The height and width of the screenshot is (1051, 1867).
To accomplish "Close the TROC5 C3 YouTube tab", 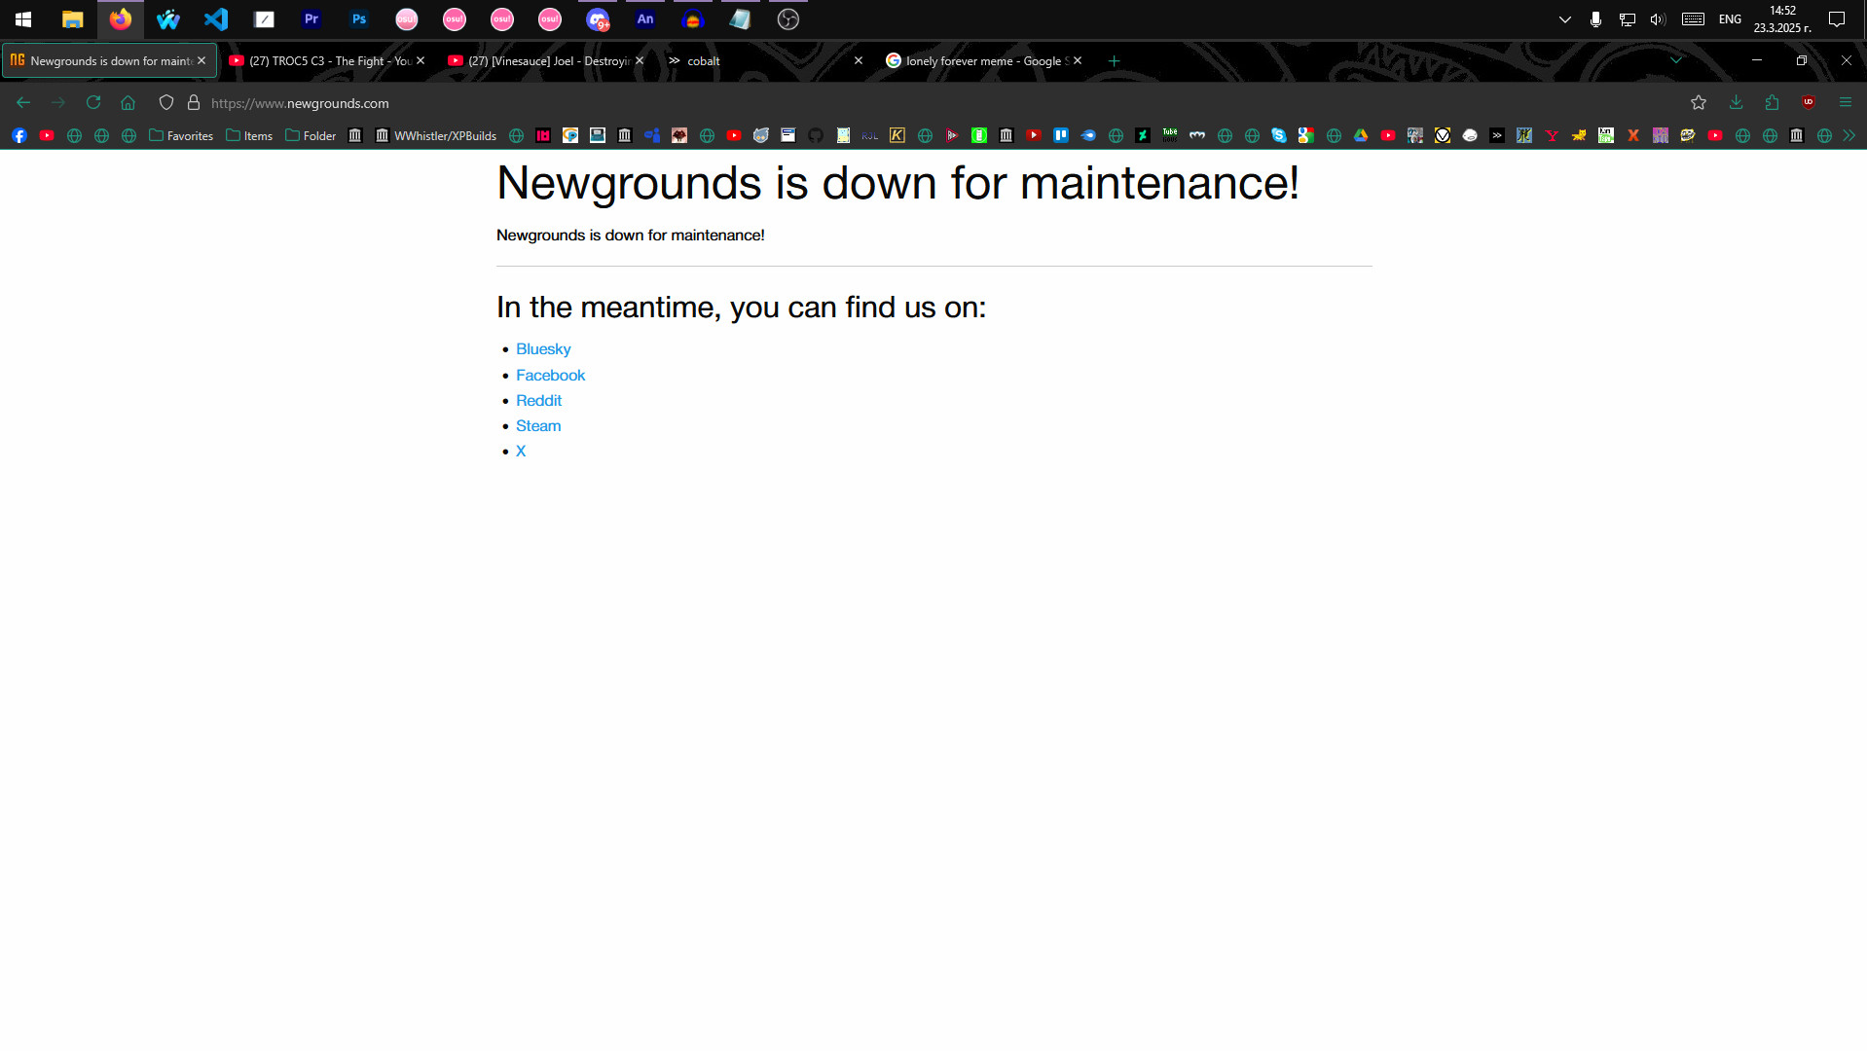I will pyautogui.click(x=421, y=60).
